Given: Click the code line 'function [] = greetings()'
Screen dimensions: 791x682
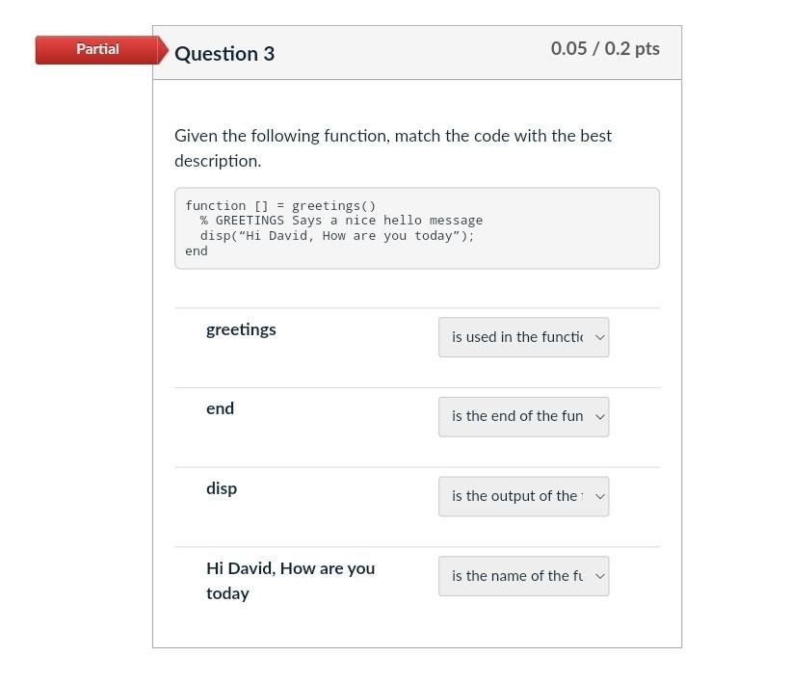Looking at the screenshot, I should tap(280, 205).
